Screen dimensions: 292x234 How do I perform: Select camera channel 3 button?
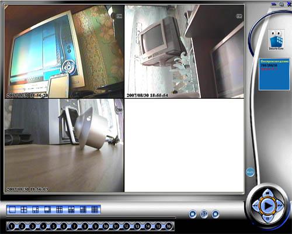pyautogui.click(x=33, y=226)
